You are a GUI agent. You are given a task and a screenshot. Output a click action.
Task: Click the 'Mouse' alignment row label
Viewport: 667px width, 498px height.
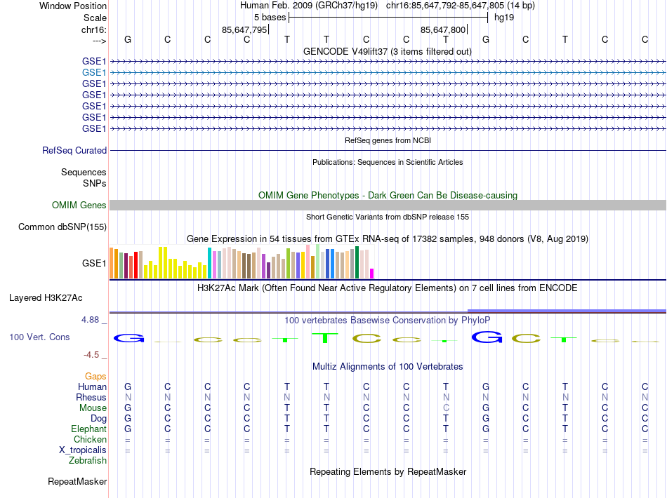[93, 408]
